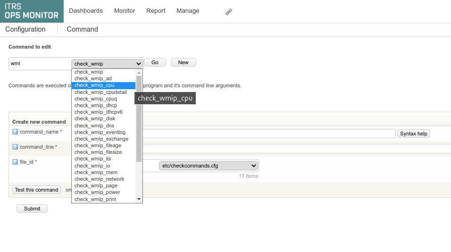Open the Dashboards menu

(86, 11)
